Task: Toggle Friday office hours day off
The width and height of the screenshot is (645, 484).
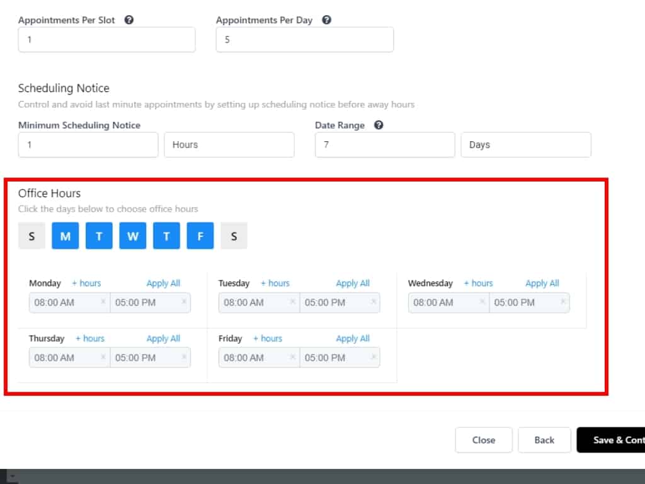Action: coord(200,236)
